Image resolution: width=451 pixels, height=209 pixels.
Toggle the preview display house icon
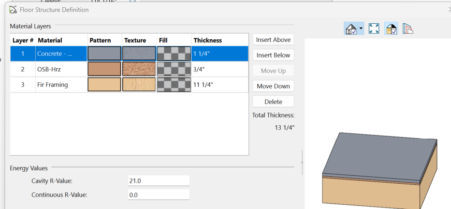click(x=351, y=29)
